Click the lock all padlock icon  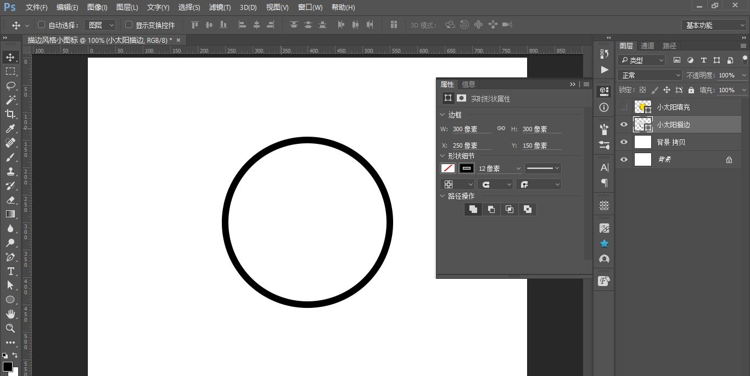[x=691, y=90]
